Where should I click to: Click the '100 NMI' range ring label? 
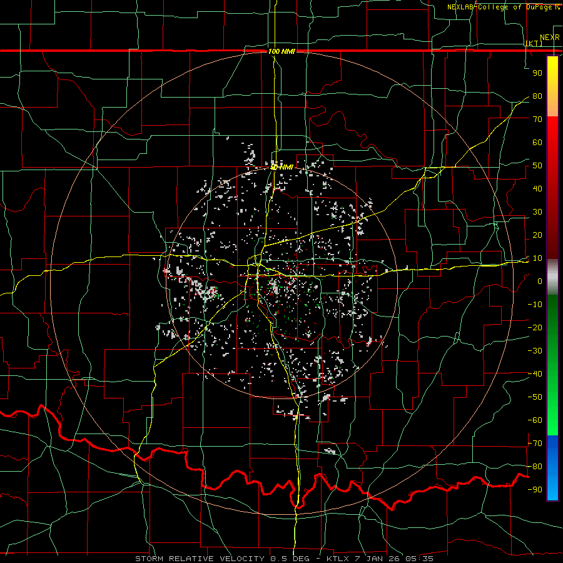click(281, 51)
